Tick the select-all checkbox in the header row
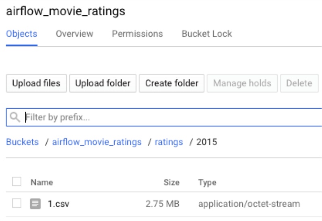322x221 pixels. point(17,182)
